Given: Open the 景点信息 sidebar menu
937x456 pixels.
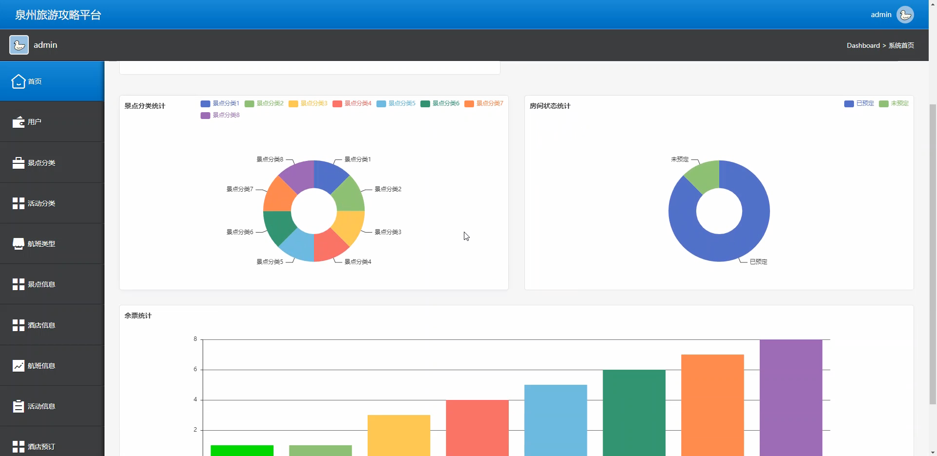Looking at the screenshot, I should 52,284.
